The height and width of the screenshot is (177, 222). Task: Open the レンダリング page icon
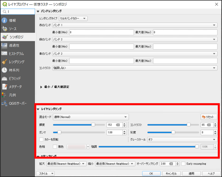4,62
